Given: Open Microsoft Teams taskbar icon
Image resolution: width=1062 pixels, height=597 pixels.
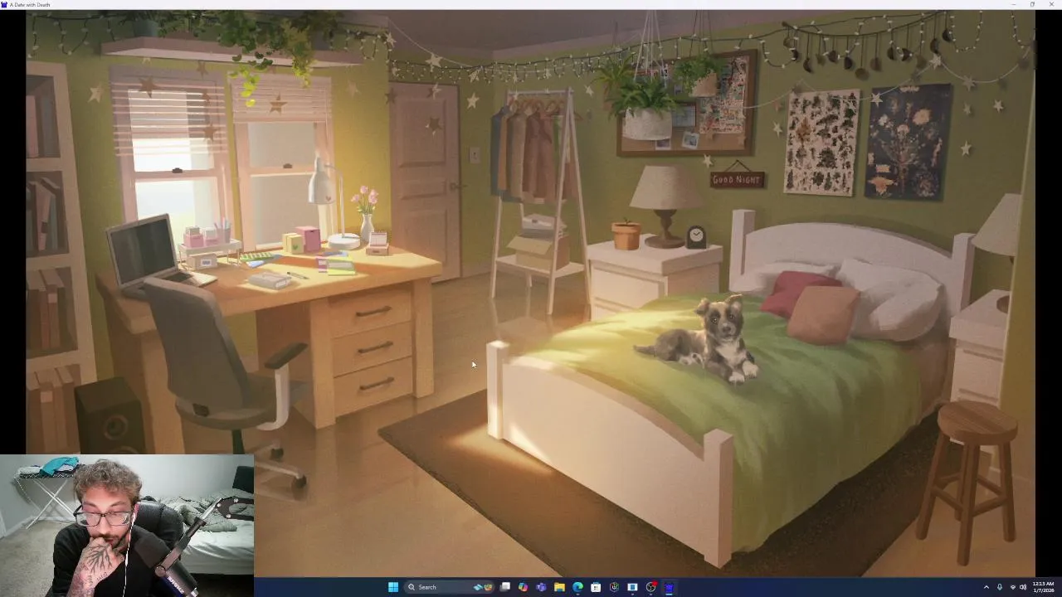Looking at the screenshot, I should tap(541, 587).
